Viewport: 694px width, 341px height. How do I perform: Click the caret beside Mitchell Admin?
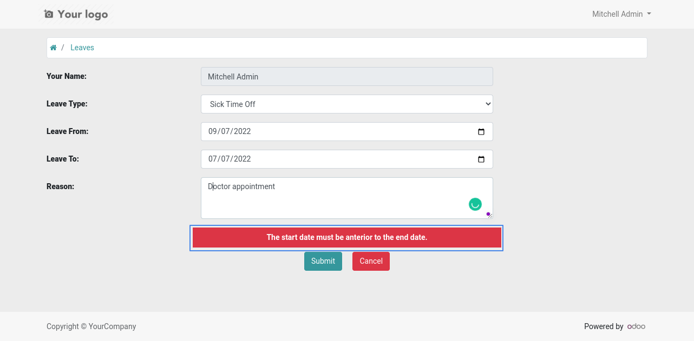649,14
